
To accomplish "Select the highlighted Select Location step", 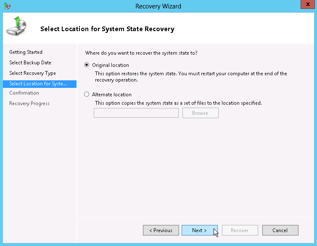I will coord(38,84).
